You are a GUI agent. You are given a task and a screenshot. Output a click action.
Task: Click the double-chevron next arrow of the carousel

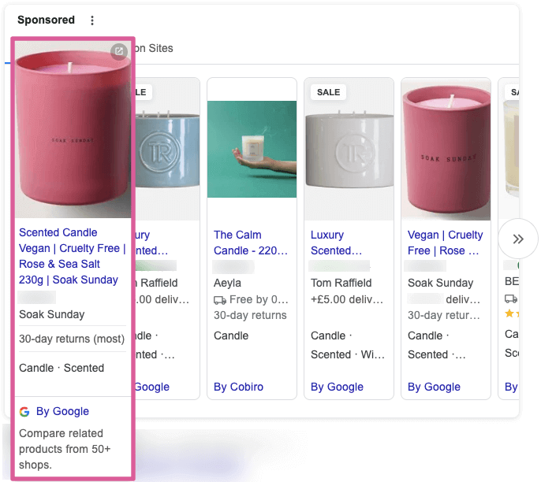click(518, 239)
